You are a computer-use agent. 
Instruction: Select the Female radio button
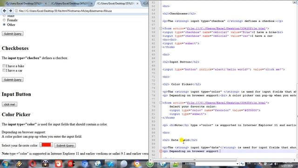4,20
